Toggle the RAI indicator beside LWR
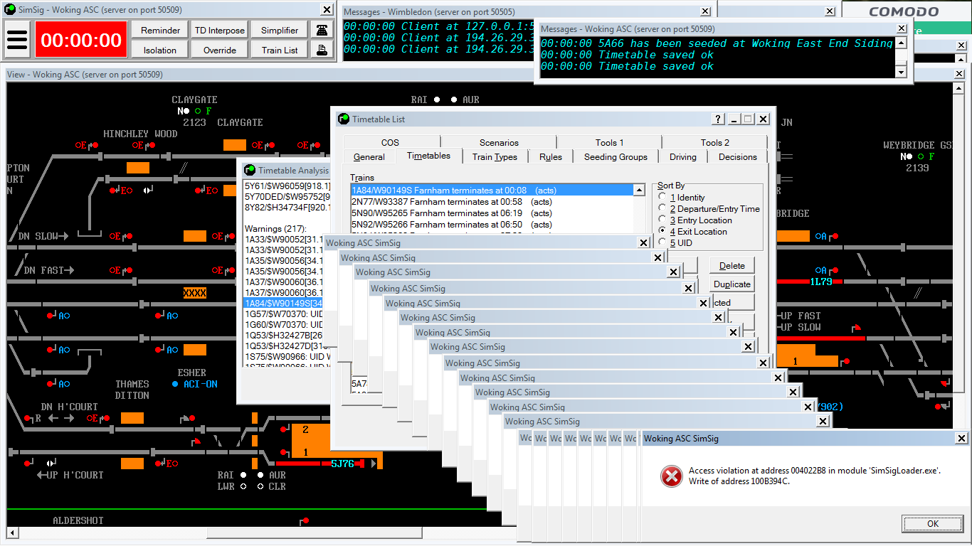972x546 pixels. [x=243, y=475]
